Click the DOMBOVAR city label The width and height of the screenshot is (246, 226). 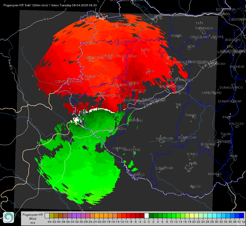coord(187,138)
